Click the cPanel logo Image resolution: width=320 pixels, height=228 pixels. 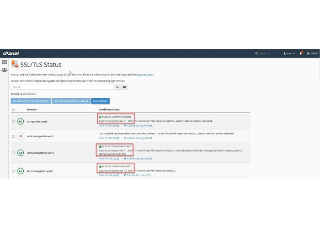[11, 53]
